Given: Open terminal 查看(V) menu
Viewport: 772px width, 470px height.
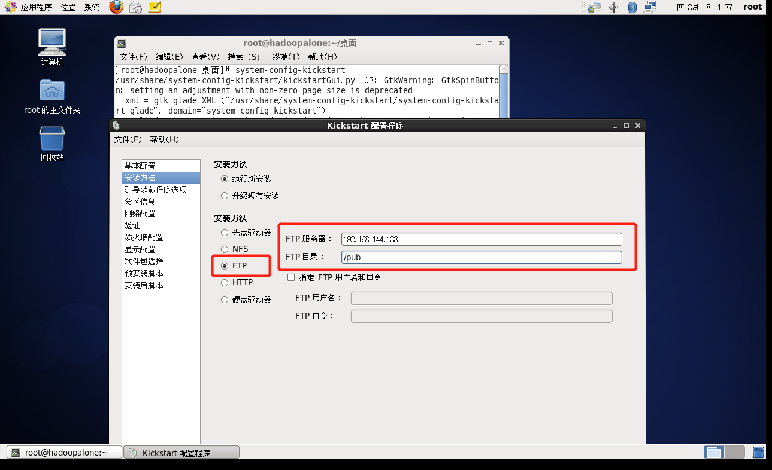Looking at the screenshot, I should (206, 57).
